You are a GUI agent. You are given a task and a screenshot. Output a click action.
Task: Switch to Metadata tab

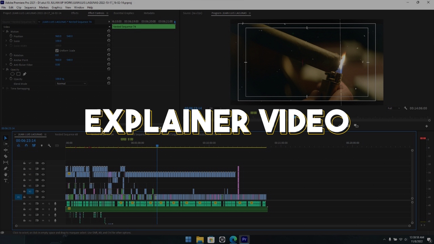[149, 13]
